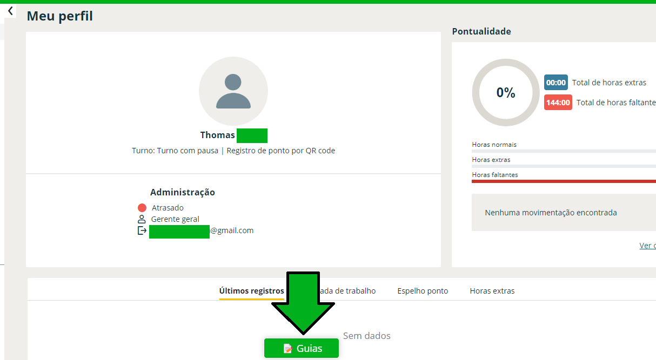Click the document icon on Guias button

click(x=288, y=349)
